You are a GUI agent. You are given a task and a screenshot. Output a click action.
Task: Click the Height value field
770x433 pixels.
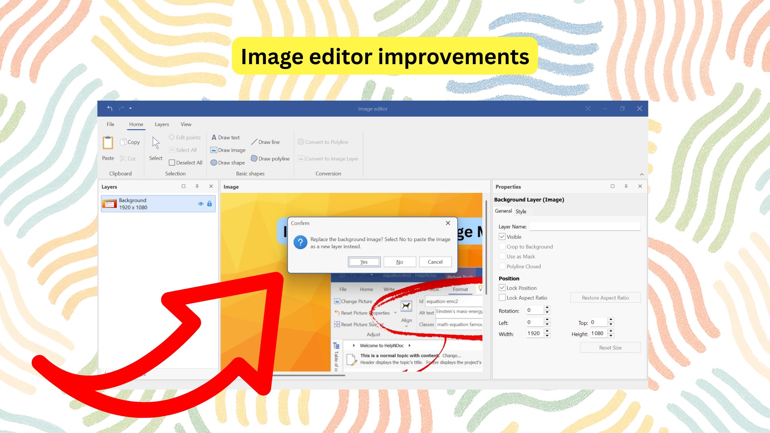point(599,333)
